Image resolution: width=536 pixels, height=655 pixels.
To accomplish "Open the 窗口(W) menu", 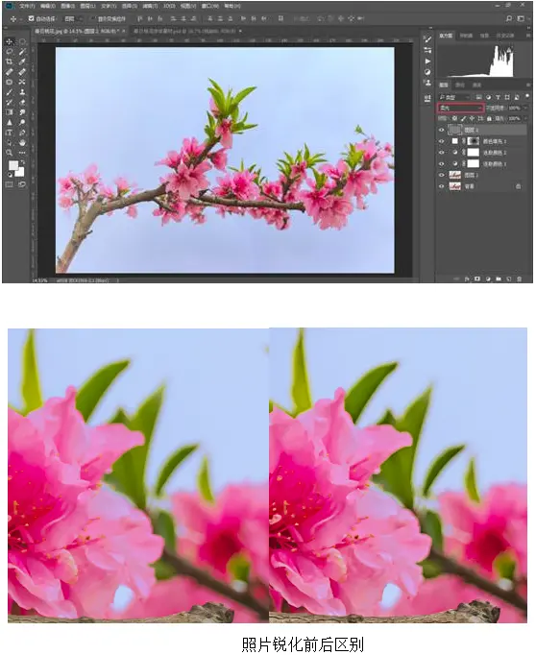I will point(209,7).
